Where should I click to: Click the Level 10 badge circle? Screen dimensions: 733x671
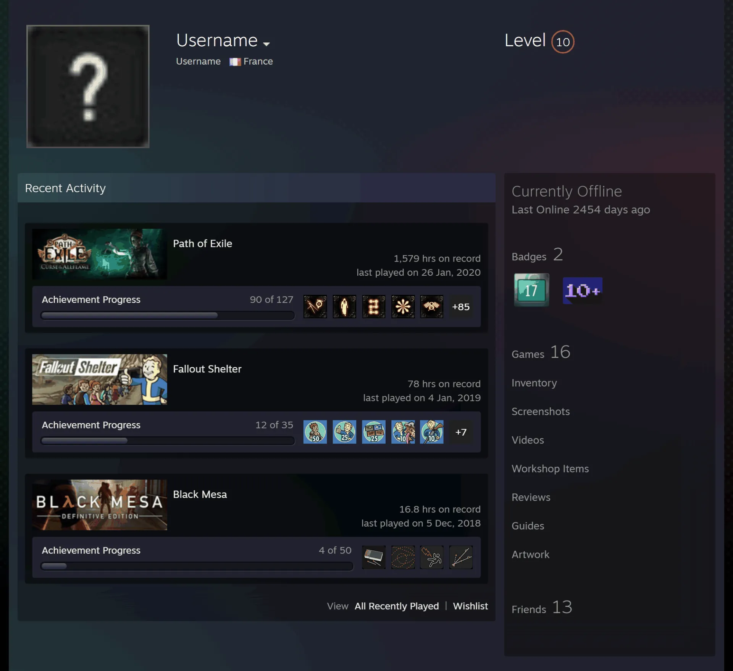pyautogui.click(x=562, y=42)
